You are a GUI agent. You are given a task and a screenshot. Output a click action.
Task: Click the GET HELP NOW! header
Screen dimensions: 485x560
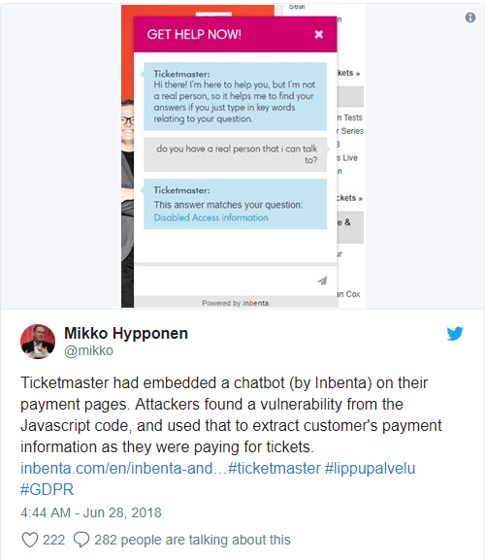pyautogui.click(x=194, y=34)
